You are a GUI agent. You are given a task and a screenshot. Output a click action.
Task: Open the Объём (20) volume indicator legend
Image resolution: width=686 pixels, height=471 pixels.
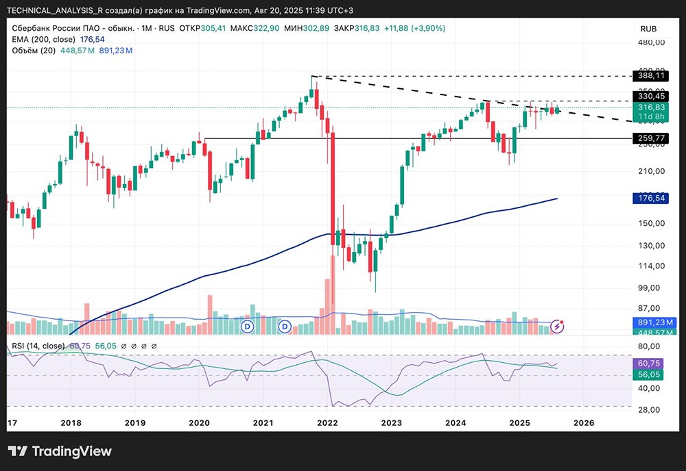pyautogui.click(x=34, y=51)
